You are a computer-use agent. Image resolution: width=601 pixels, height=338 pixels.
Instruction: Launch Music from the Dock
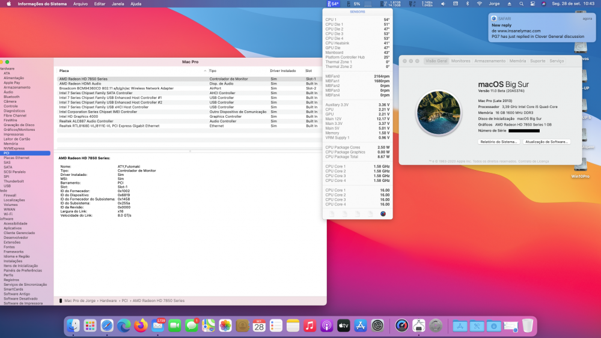(310, 326)
